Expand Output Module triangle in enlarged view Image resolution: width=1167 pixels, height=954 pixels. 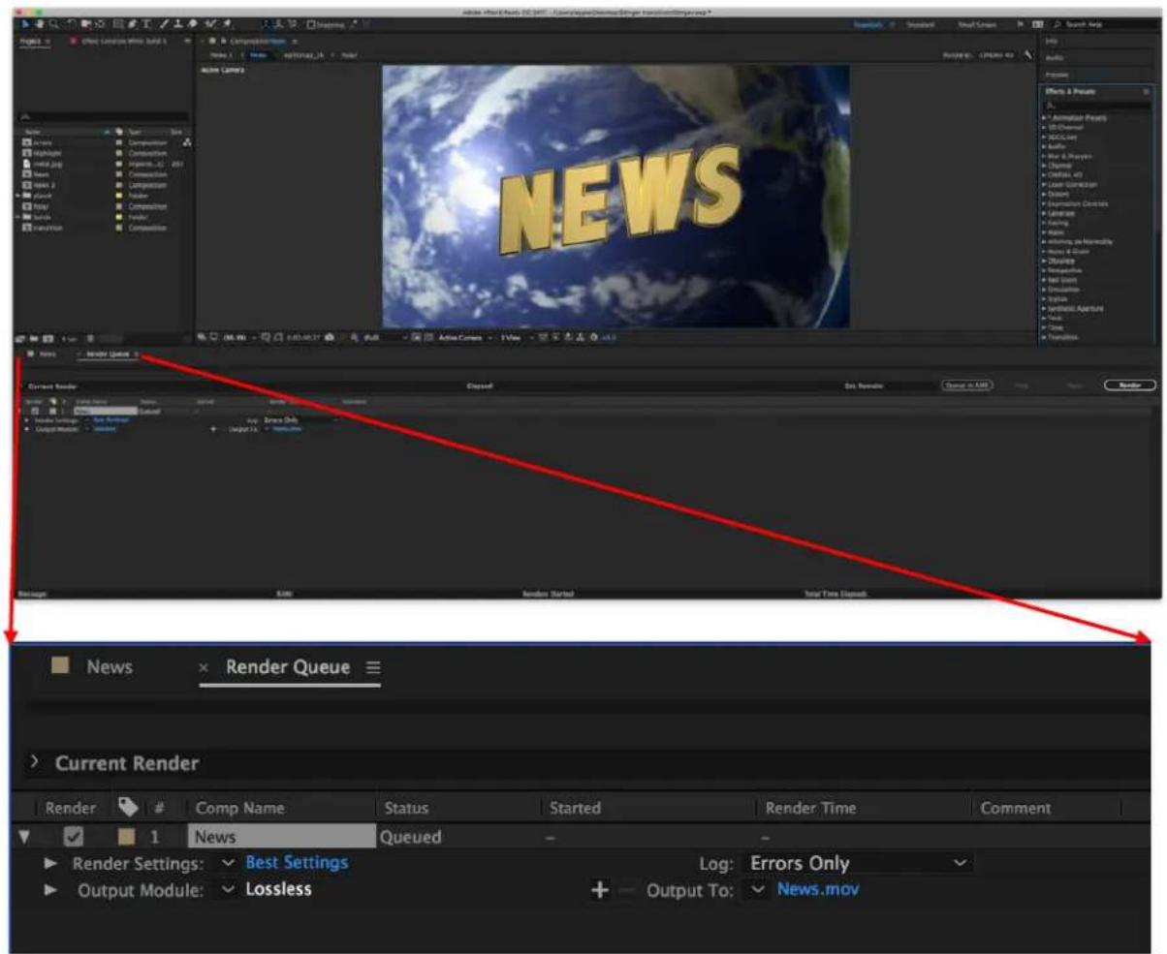[51, 889]
